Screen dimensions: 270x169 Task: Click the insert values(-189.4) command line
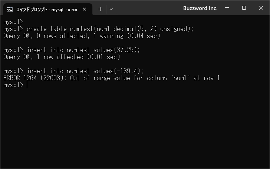point(73,71)
